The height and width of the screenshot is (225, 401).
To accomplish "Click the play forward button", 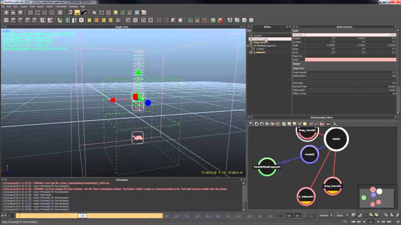I will 378,222.
